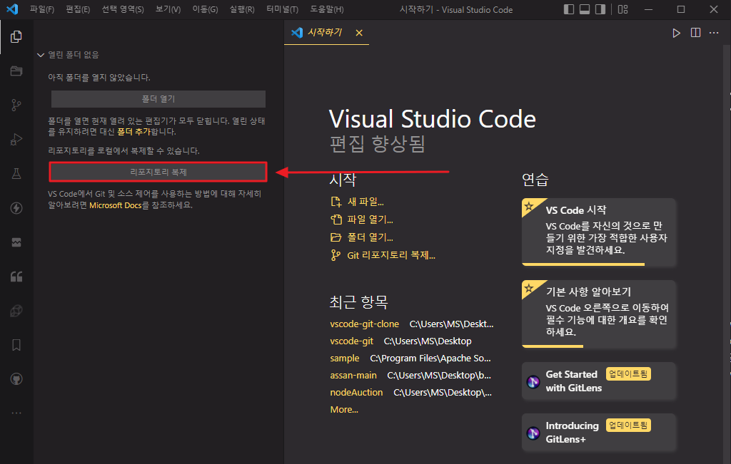Open the Microsoft Docs link
The image size is (731, 464).
point(115,205)
